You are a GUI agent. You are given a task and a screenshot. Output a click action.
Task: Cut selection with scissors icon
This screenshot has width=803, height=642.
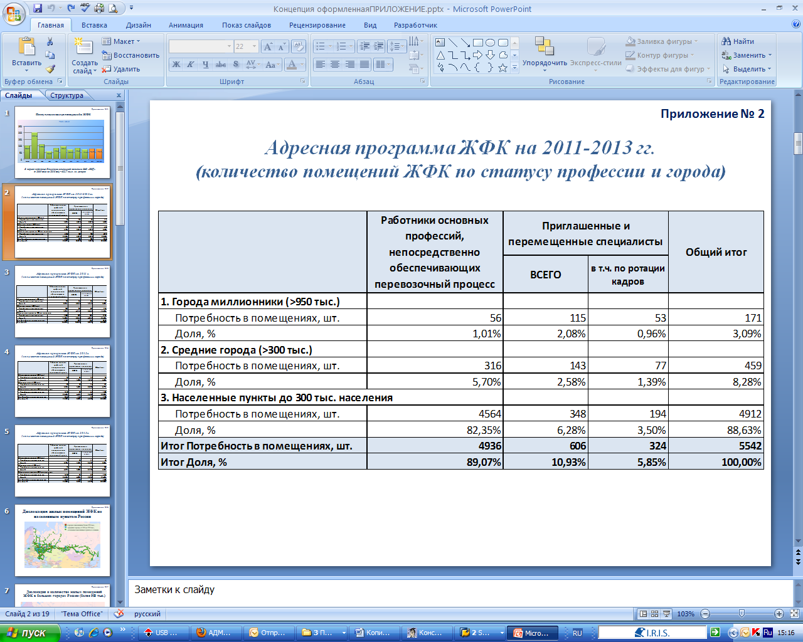[50, 41]
